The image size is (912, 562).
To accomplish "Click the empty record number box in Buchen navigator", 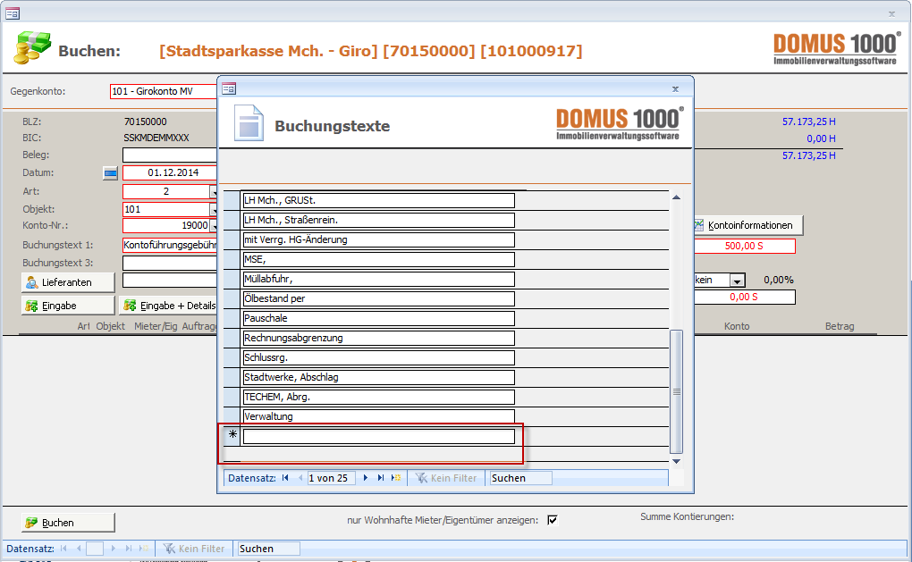I will [x=95, y=548].
